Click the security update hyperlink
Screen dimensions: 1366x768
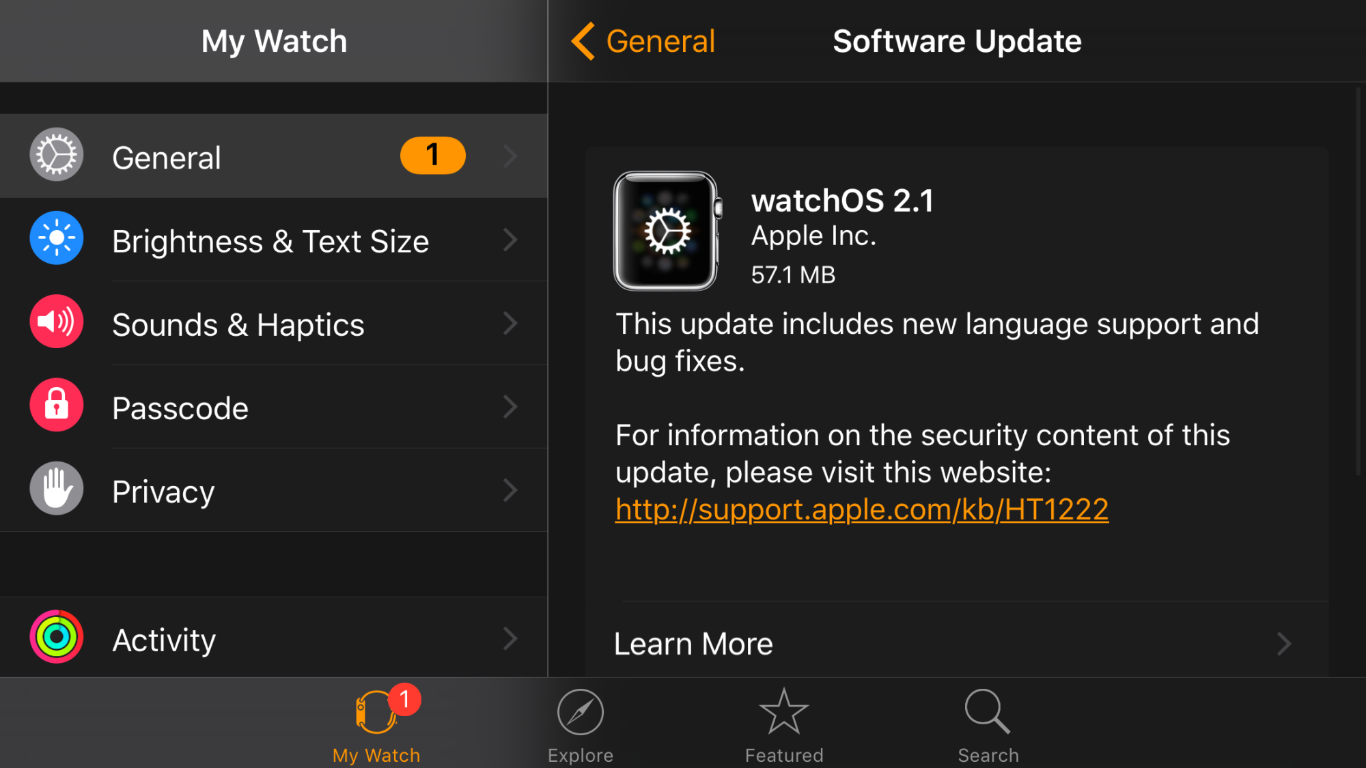pos(861,509)
